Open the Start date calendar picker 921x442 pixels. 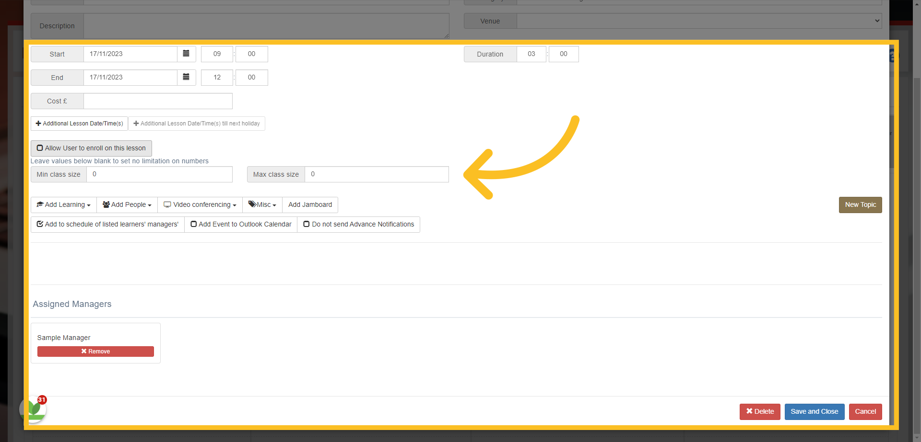(186, 54)
